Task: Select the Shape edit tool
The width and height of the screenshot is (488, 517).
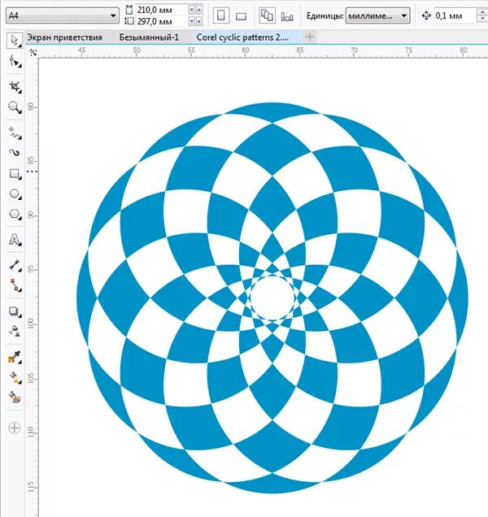Action: (x=15, y=61)
